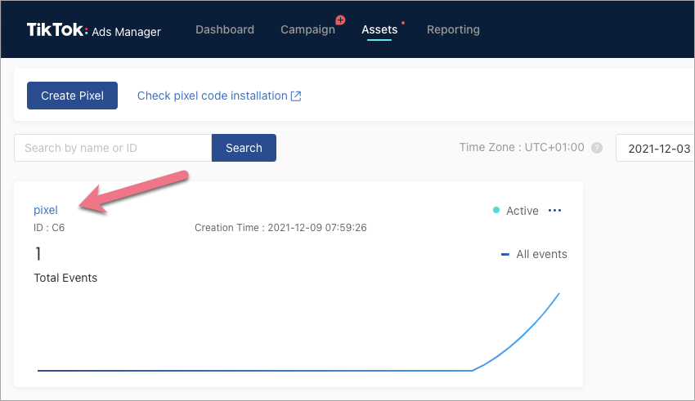Open the pixel named 'pixel'
The width and height of the screenshot is (695, 401).
pos(46,210)
